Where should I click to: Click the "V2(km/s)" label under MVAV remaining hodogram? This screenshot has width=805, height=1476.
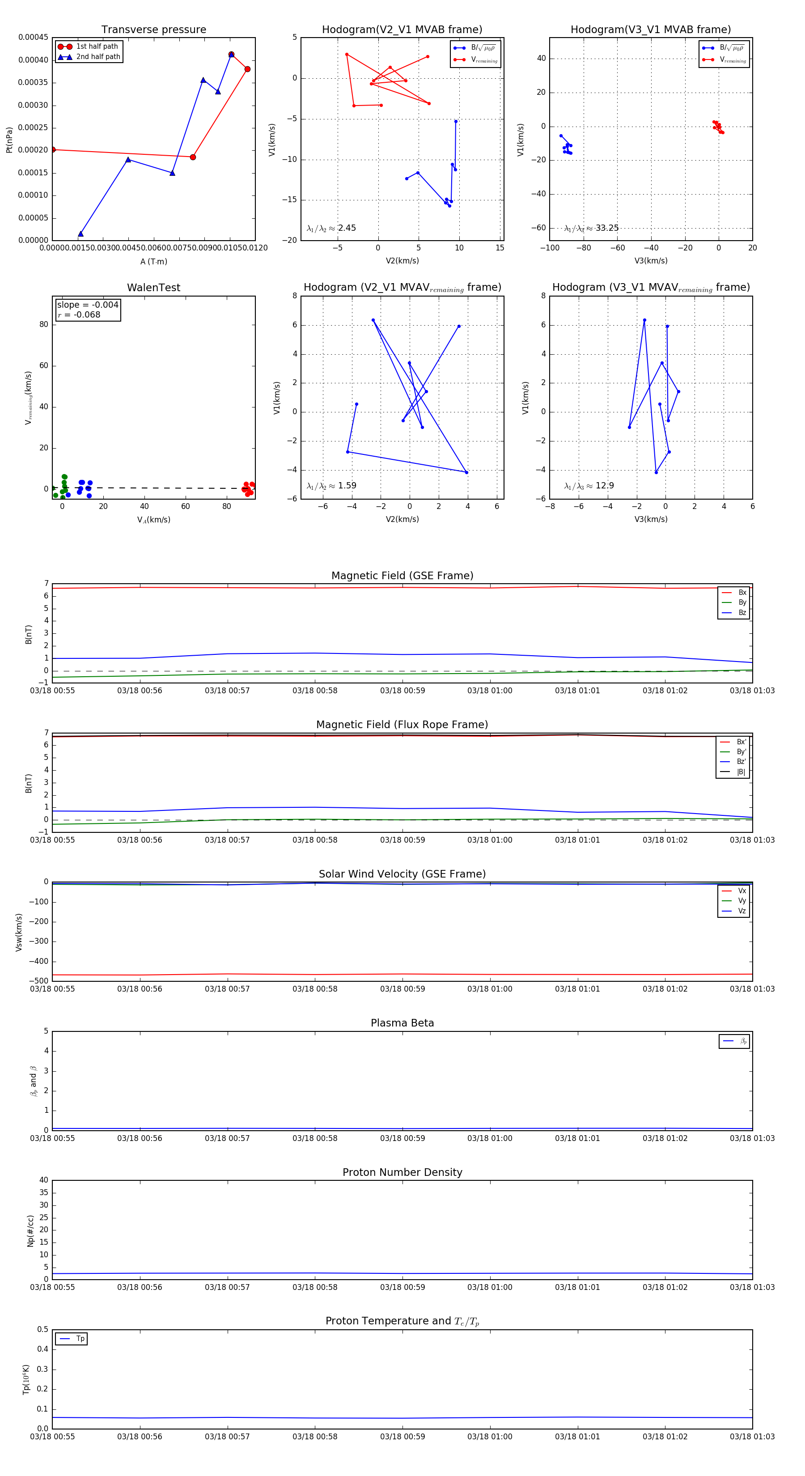[402, 519]
